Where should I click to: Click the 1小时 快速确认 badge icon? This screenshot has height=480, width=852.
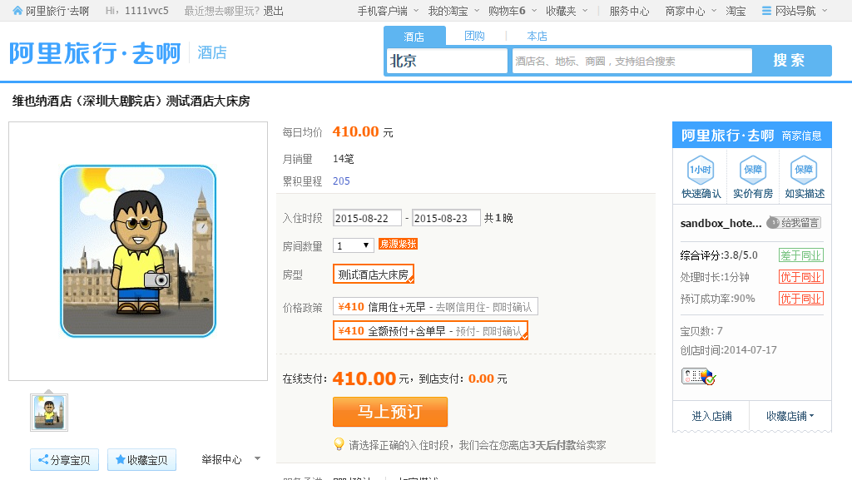click(700, 170)
